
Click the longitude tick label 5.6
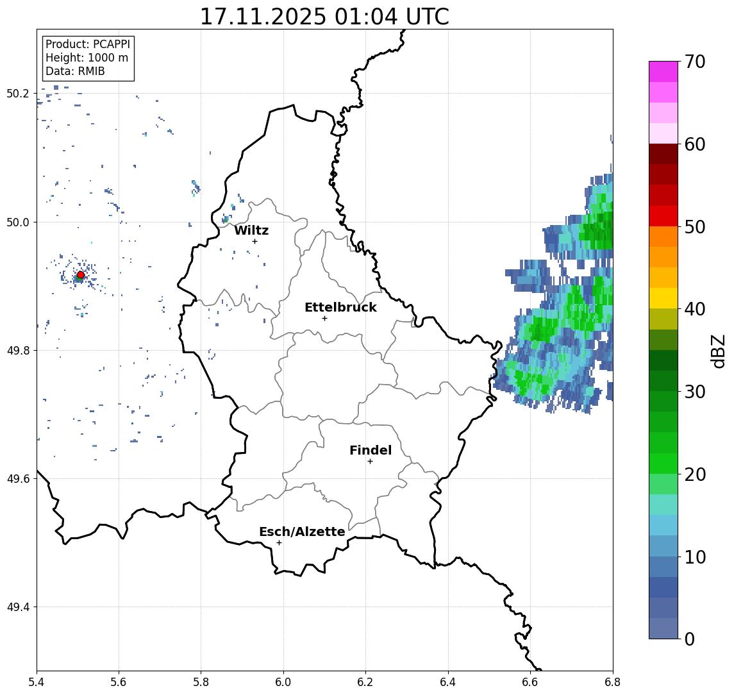pos(119,682)
